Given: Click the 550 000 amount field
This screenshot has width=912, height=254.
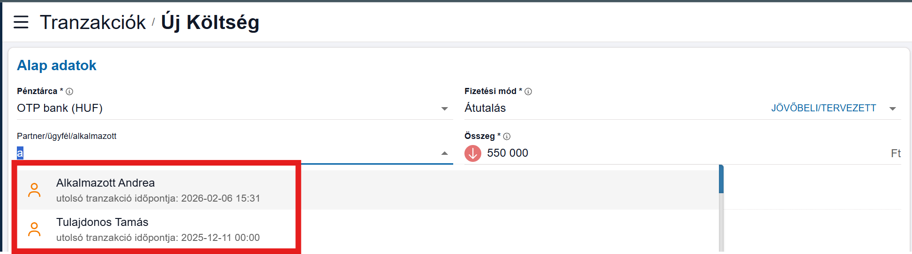Looking at the screenshot, I should pos(508,153).
